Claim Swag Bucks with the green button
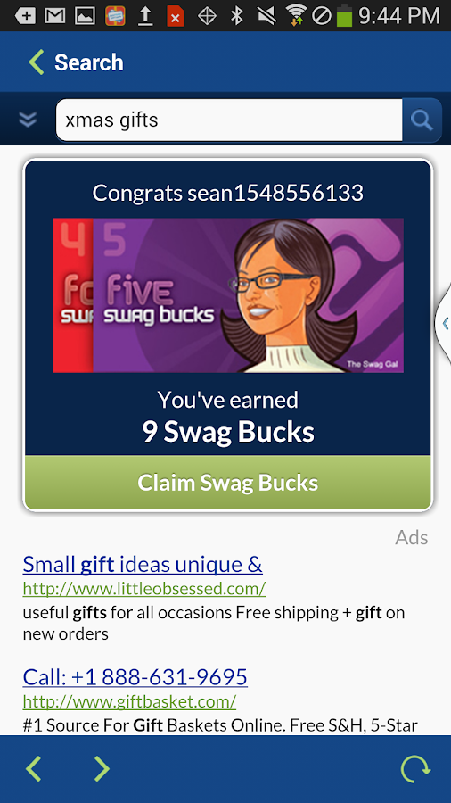Image resolution: width=451 pixels, height=803 pixels. click(x=228, y=483)
